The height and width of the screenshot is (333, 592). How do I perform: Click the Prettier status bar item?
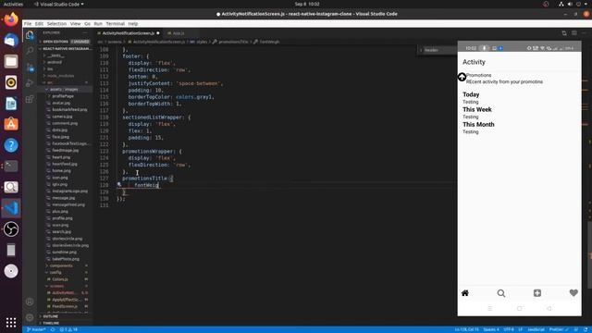coord(559,329)
